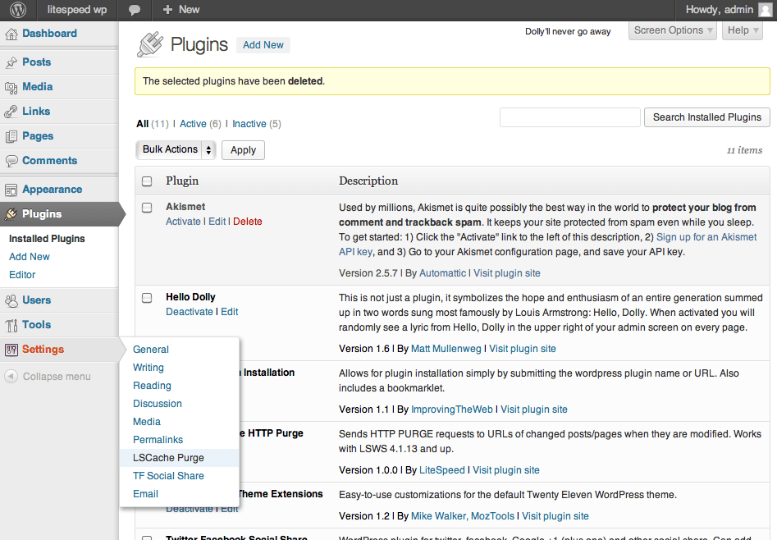Open the litespeed wp site menu
Screen dimensions: 777x540
[x=77, y=9]
